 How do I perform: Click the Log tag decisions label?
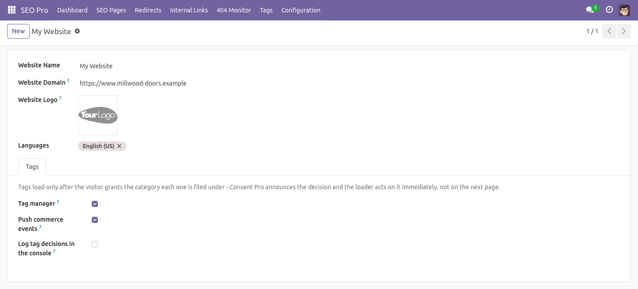click(46, 248)
